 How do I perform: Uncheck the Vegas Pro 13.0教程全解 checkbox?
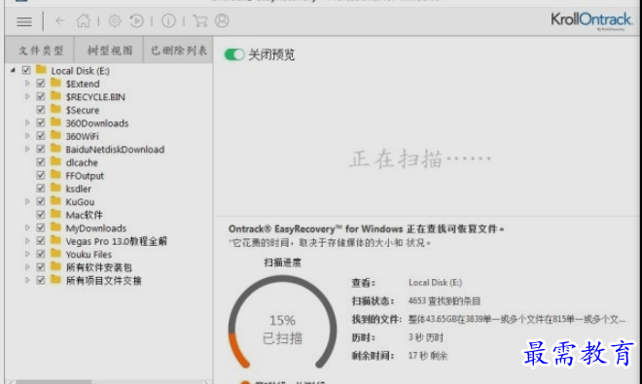[41, 241]
